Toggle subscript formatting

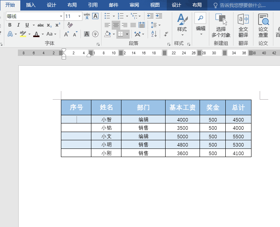pos(49,25)
